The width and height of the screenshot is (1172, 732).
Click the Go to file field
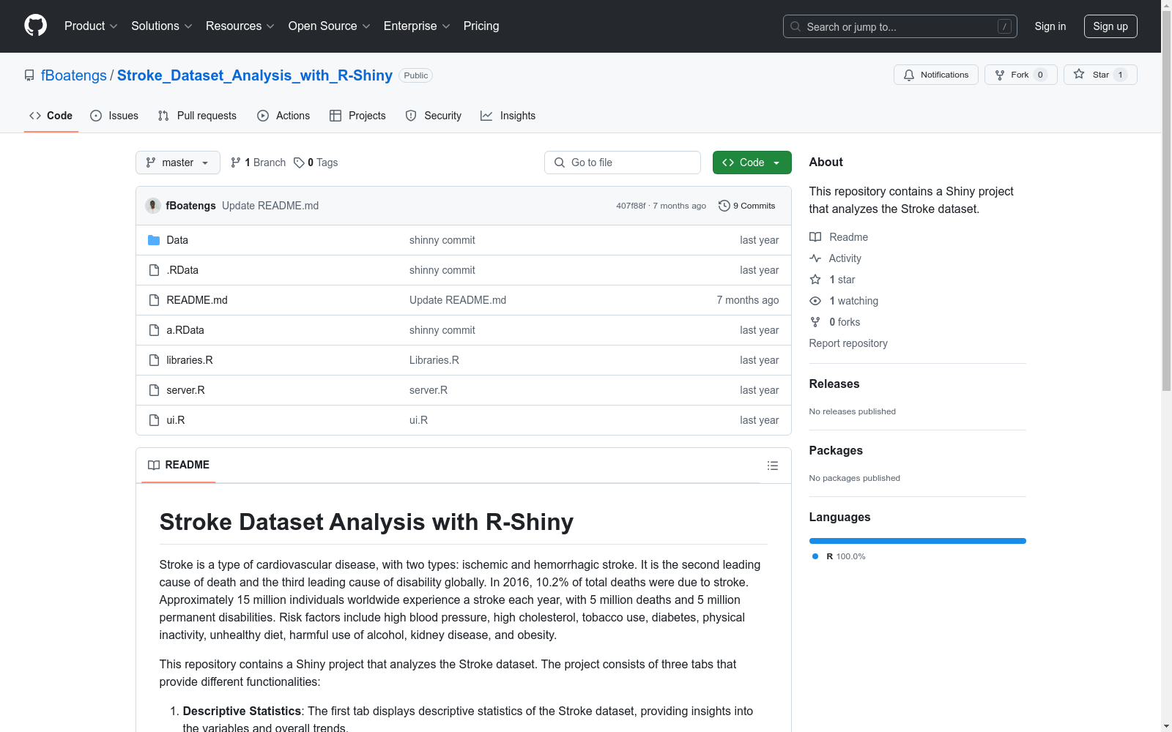pos(623,163)
